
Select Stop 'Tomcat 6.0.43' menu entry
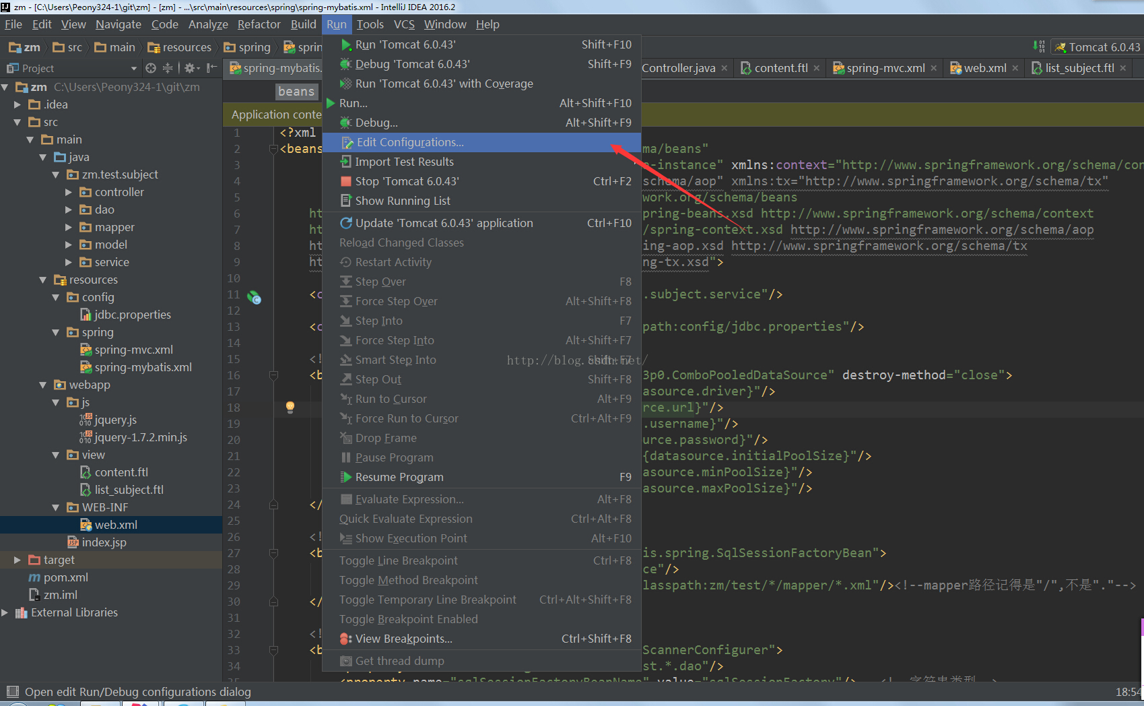407,181
